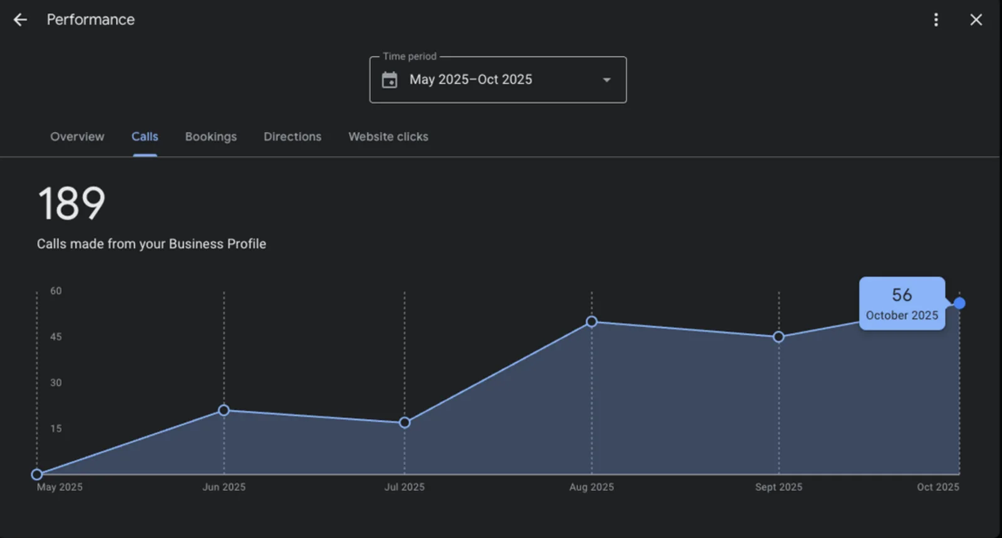Open the three-dot more options menu
Image resolution: width=1002 pixels, height=538 pixels.
[x=936, y=20]
